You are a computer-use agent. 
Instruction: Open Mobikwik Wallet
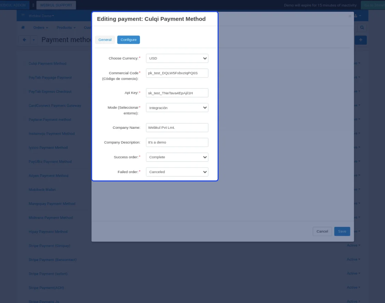click(42, 190)
